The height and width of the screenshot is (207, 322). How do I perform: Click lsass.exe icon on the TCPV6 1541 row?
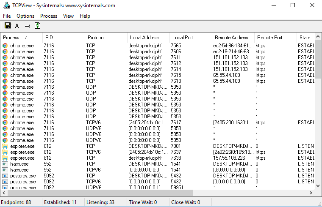point(5,170)
